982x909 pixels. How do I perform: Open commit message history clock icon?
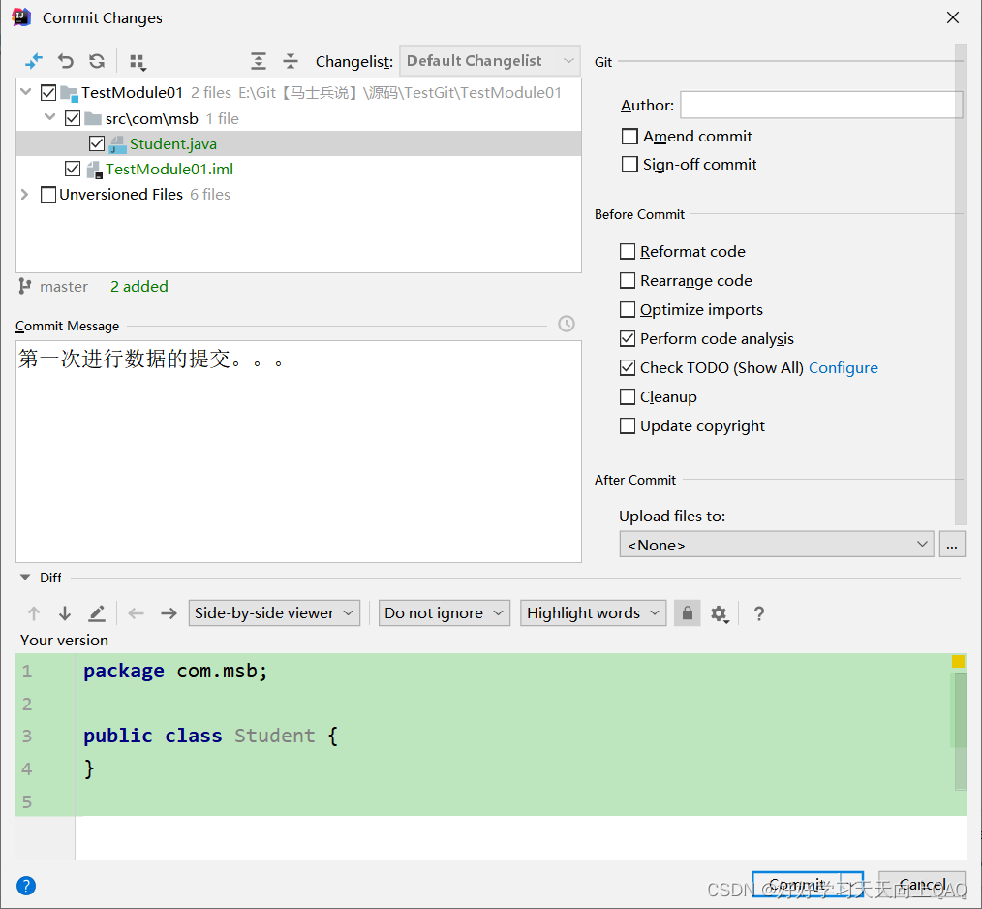click(x=567, y=324)
